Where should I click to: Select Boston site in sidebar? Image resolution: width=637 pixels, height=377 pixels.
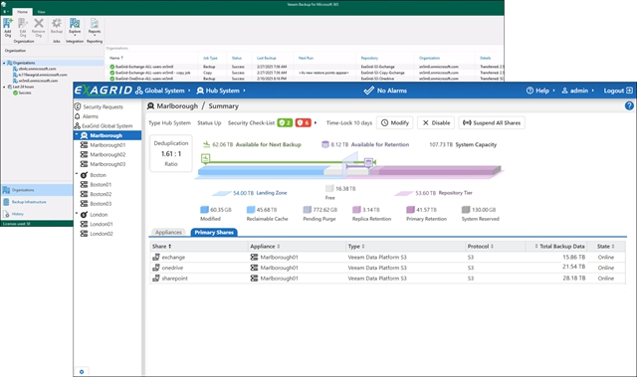tap(94, 175)
